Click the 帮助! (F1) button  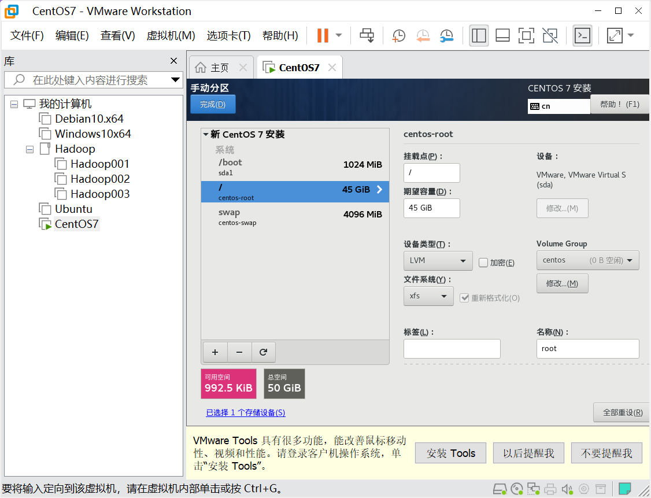click(619, 104)
